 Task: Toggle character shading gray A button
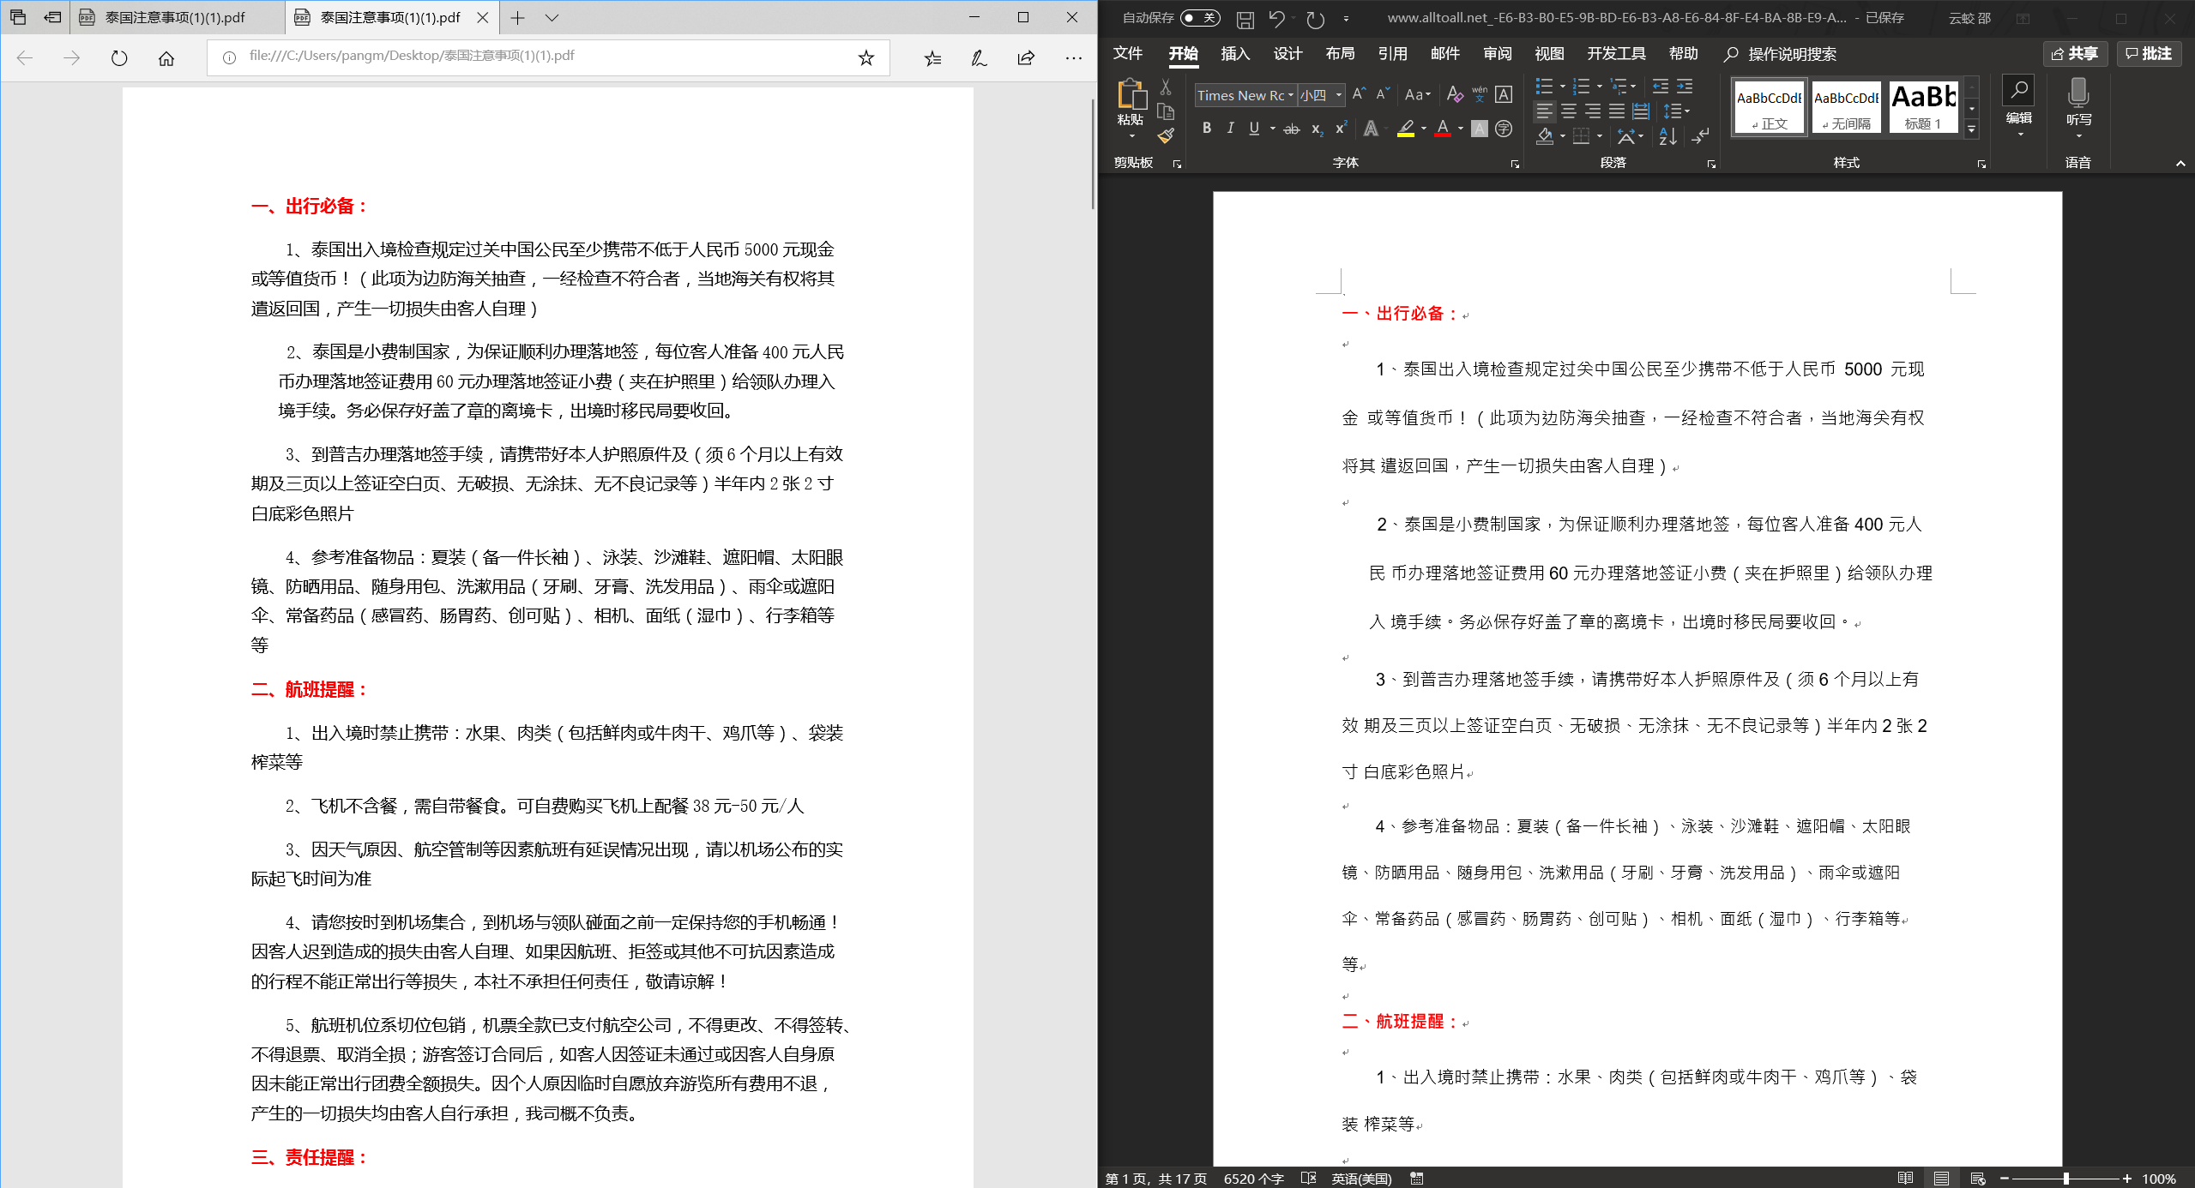[1480, 129]
